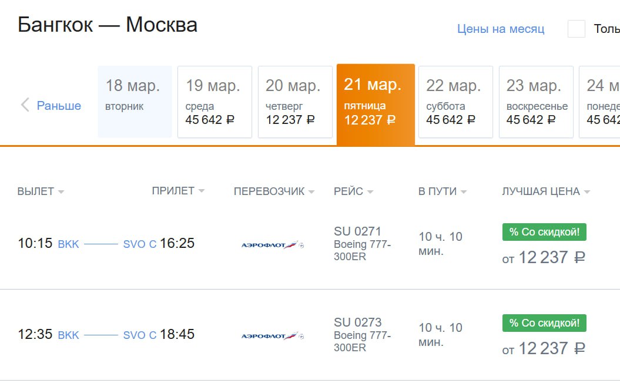Image resolution: width=620 pixels, height=390 pixels.
Task: Select the 20 мар. четверг date tab
Action: tap(295, 102)
